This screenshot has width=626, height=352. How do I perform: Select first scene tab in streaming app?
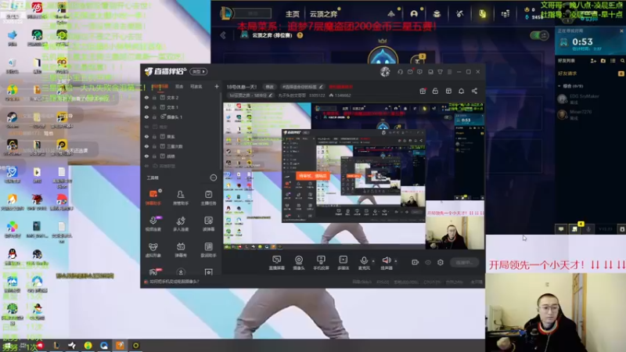pos(160,87)
